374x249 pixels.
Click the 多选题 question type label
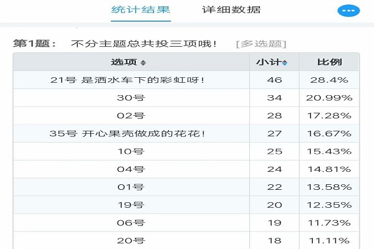point(261,44)
